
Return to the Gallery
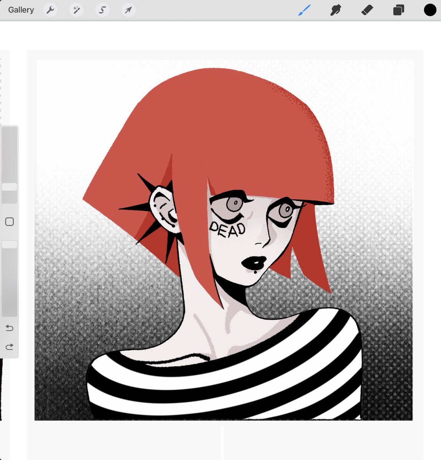(21, 10)
